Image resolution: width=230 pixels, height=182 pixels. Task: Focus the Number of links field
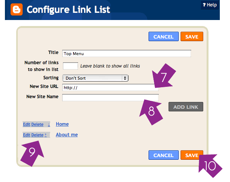(70, 66)
